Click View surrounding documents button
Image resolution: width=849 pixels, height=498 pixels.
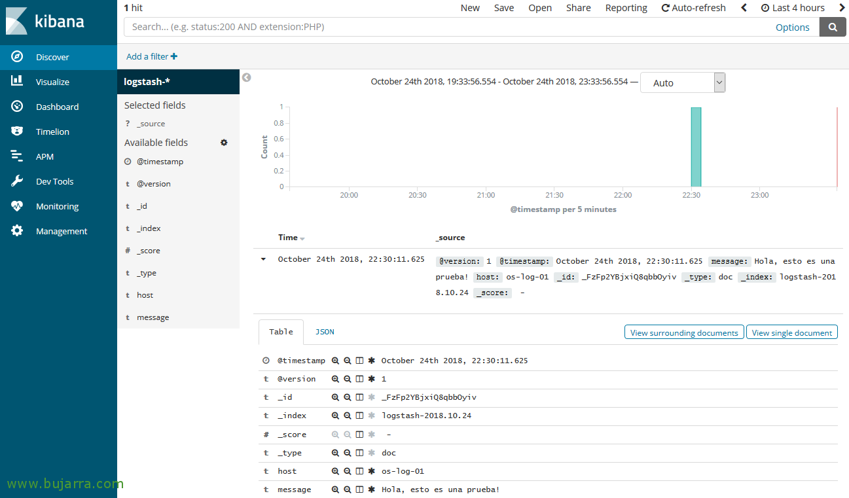(684, 332)
